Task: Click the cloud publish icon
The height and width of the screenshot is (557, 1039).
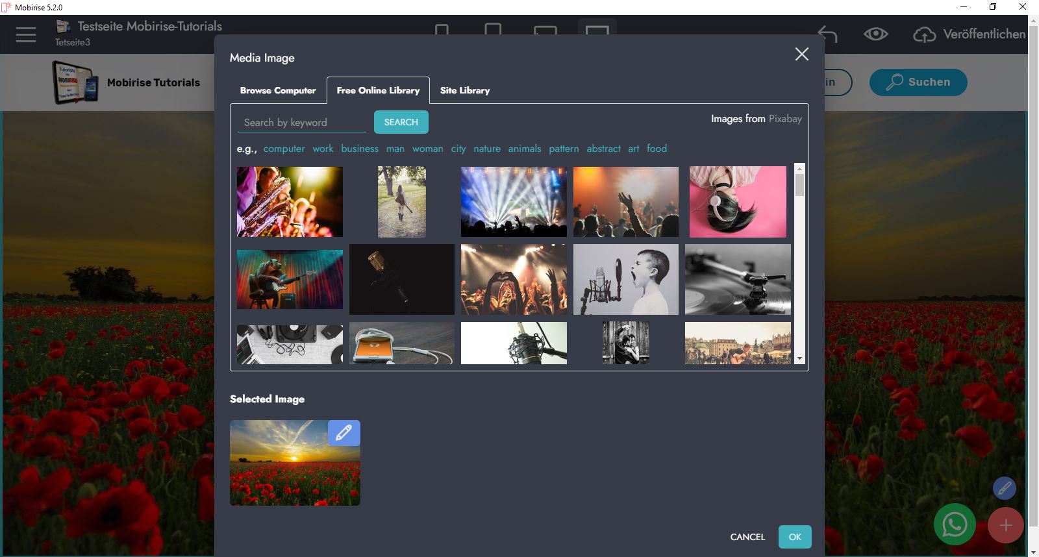Action: pos(924,34)
